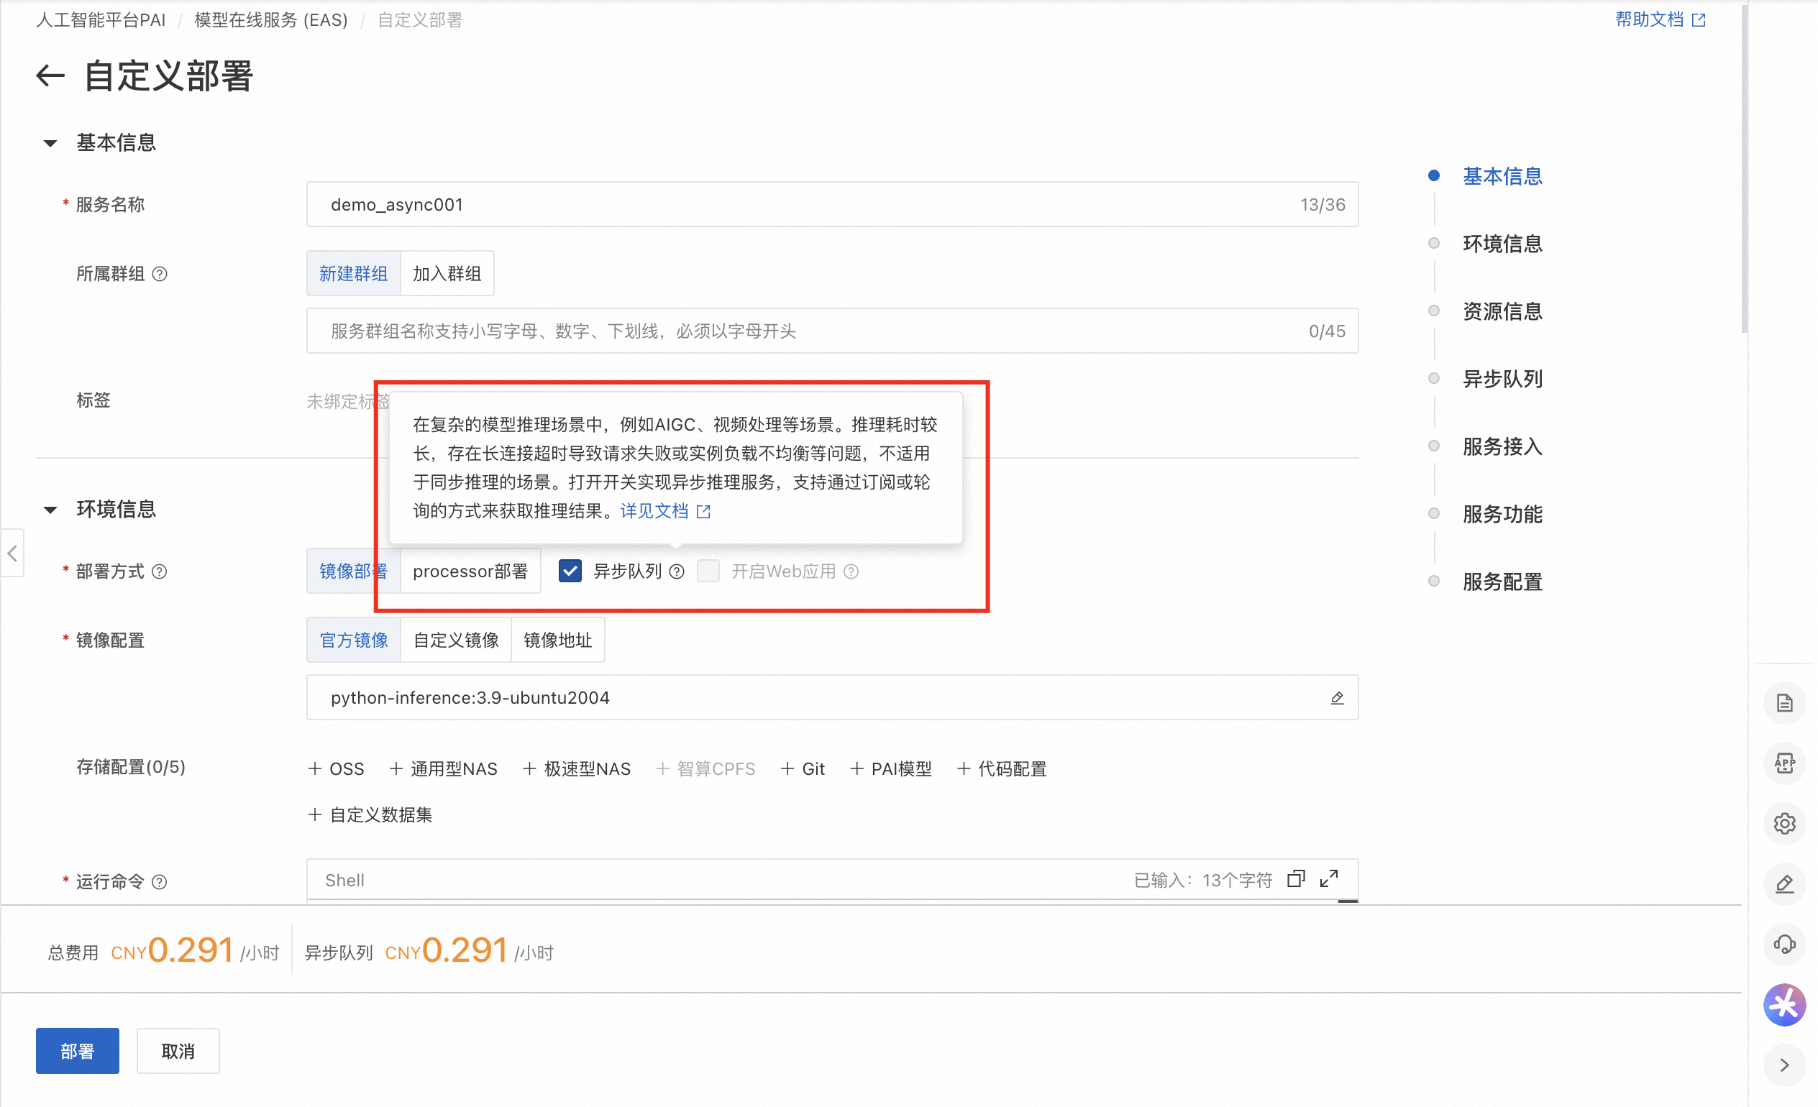Click the page vertical scrollbar
The height and width of the screenshot is (1107, 1818).
pos(1744,170)
